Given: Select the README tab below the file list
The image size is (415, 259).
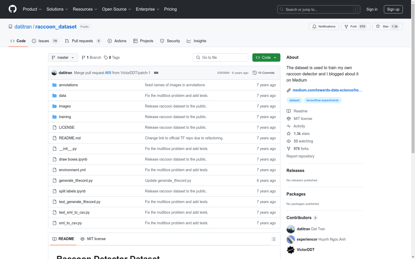Looking at the screenshot, I should 63,239.
